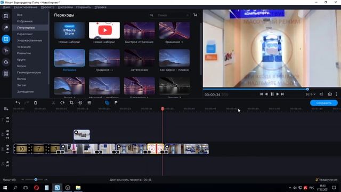Take a snapshot with camera icon
The image size is (341, 192).
330,94
